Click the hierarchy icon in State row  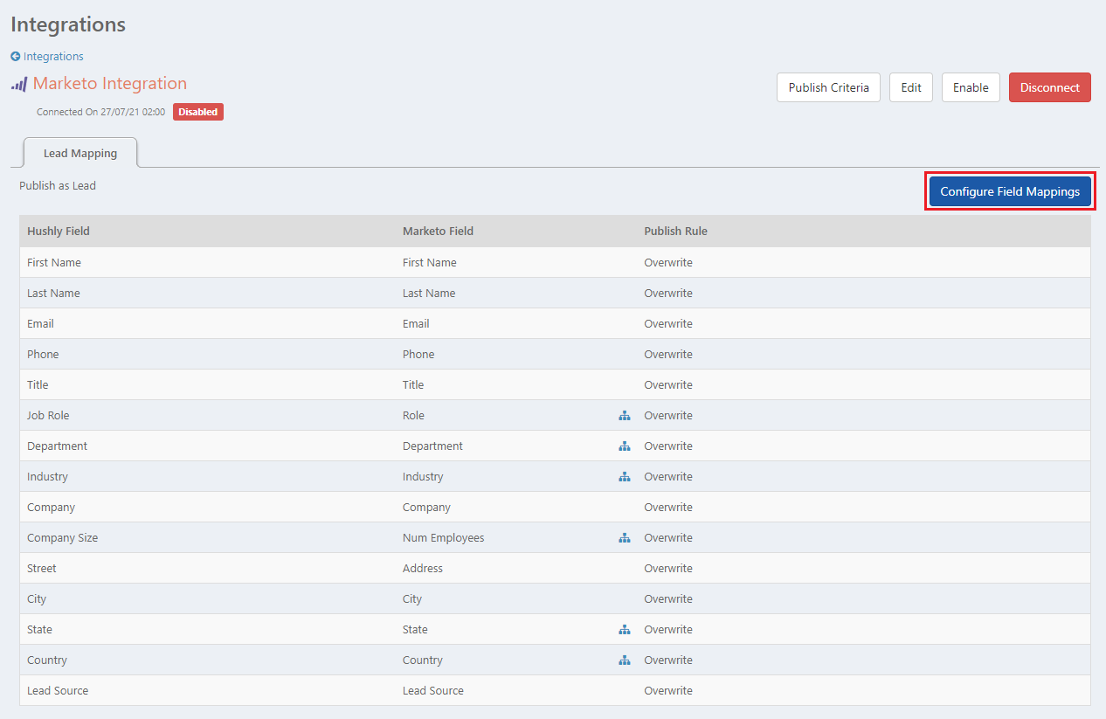[625, 630]
